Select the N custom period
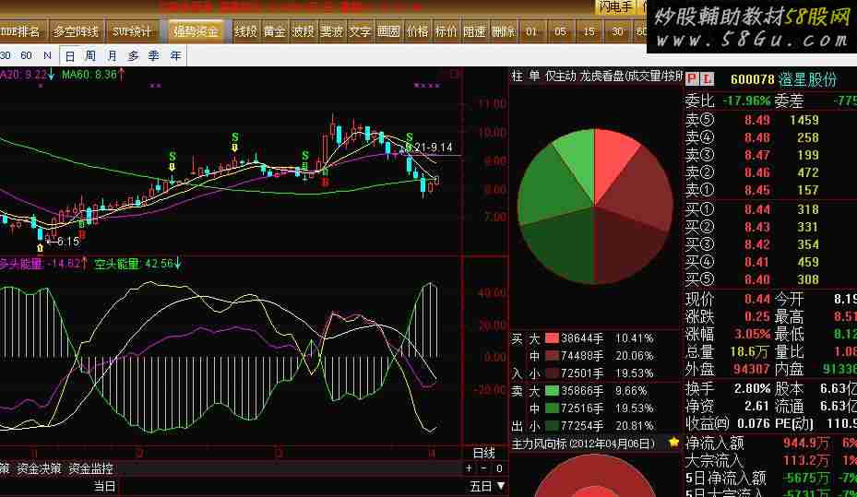This screenshot has width=857, height=497. point(47,55)
